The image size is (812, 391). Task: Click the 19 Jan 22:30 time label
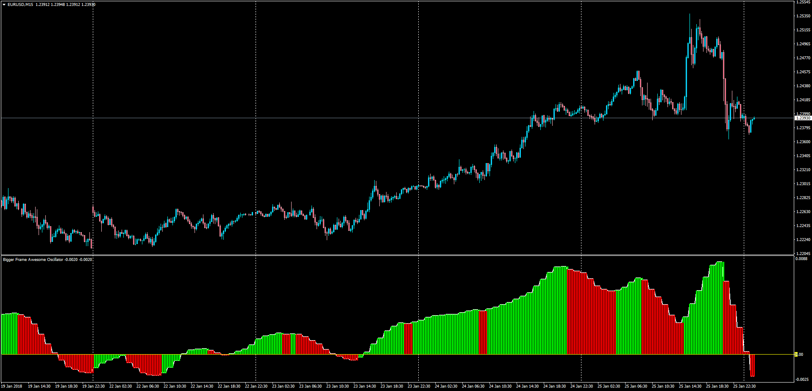coord(94,386)
